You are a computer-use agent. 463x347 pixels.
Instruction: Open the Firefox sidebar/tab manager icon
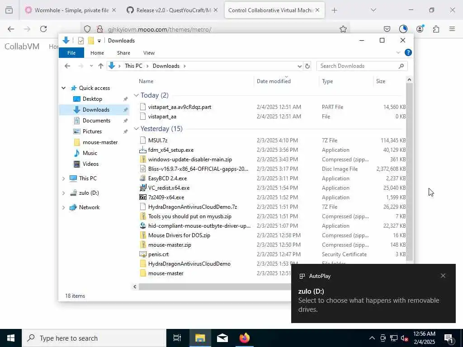(9, 10)
